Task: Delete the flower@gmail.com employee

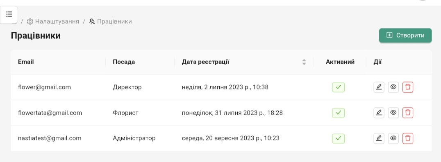Action: (x=408, y=87)
